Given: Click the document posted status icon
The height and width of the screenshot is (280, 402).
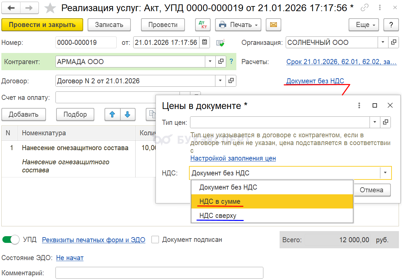Looking at the screenshot, I should [220, 43].
